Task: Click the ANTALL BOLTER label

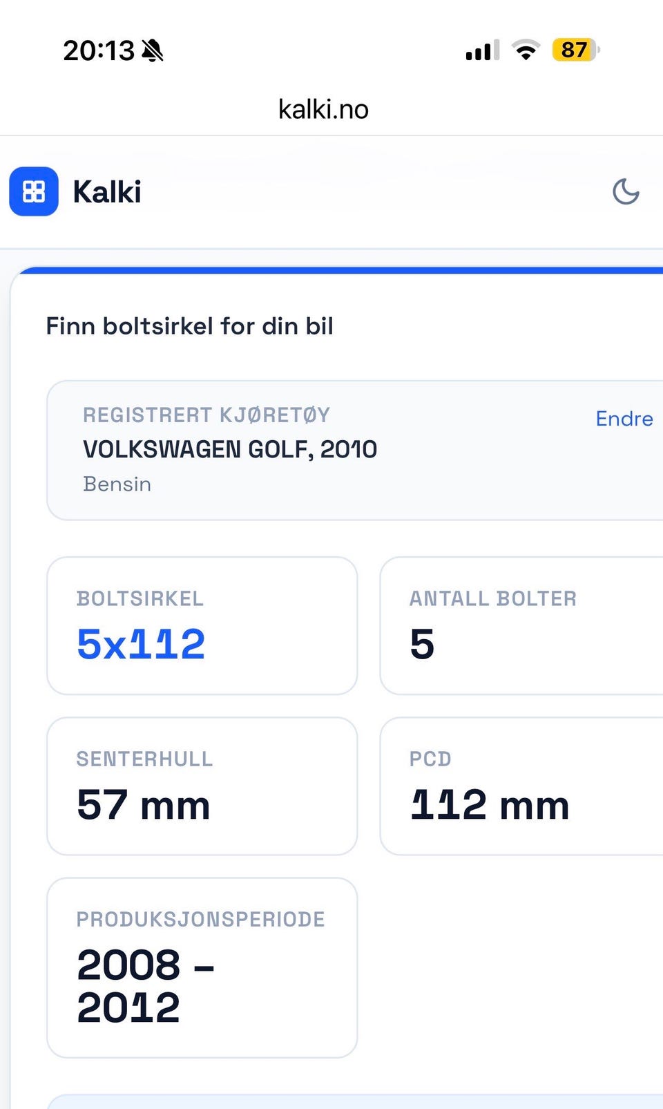Action: (493, 599)
